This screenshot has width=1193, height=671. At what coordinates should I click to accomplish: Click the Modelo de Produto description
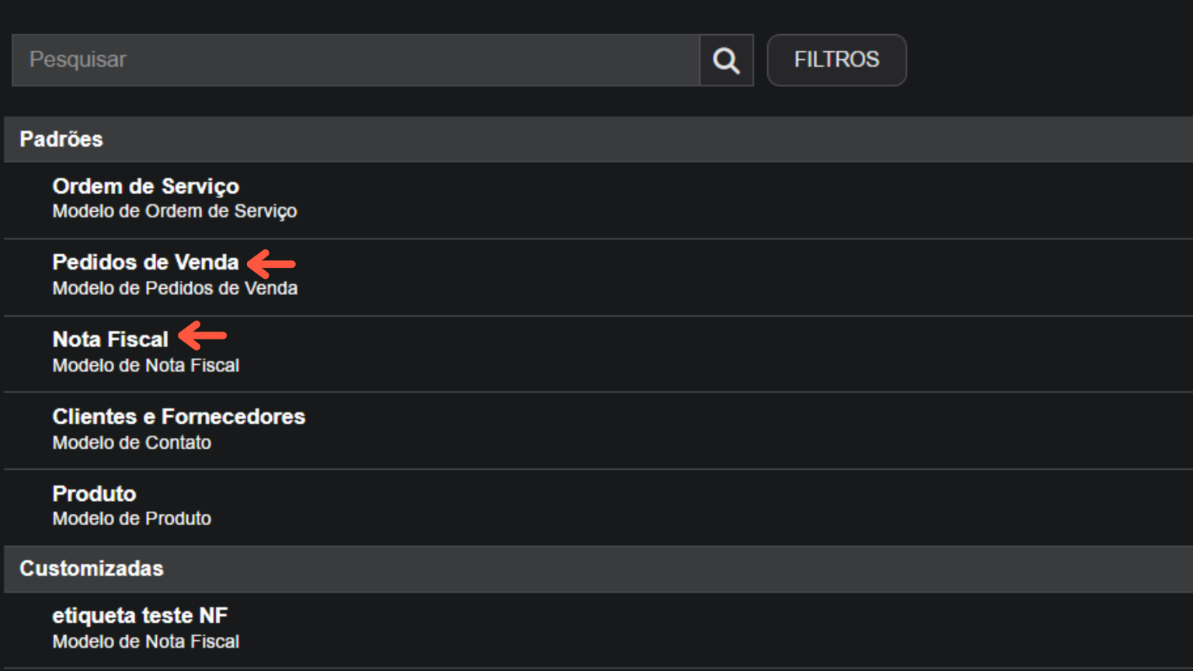[x=131, y=519]
